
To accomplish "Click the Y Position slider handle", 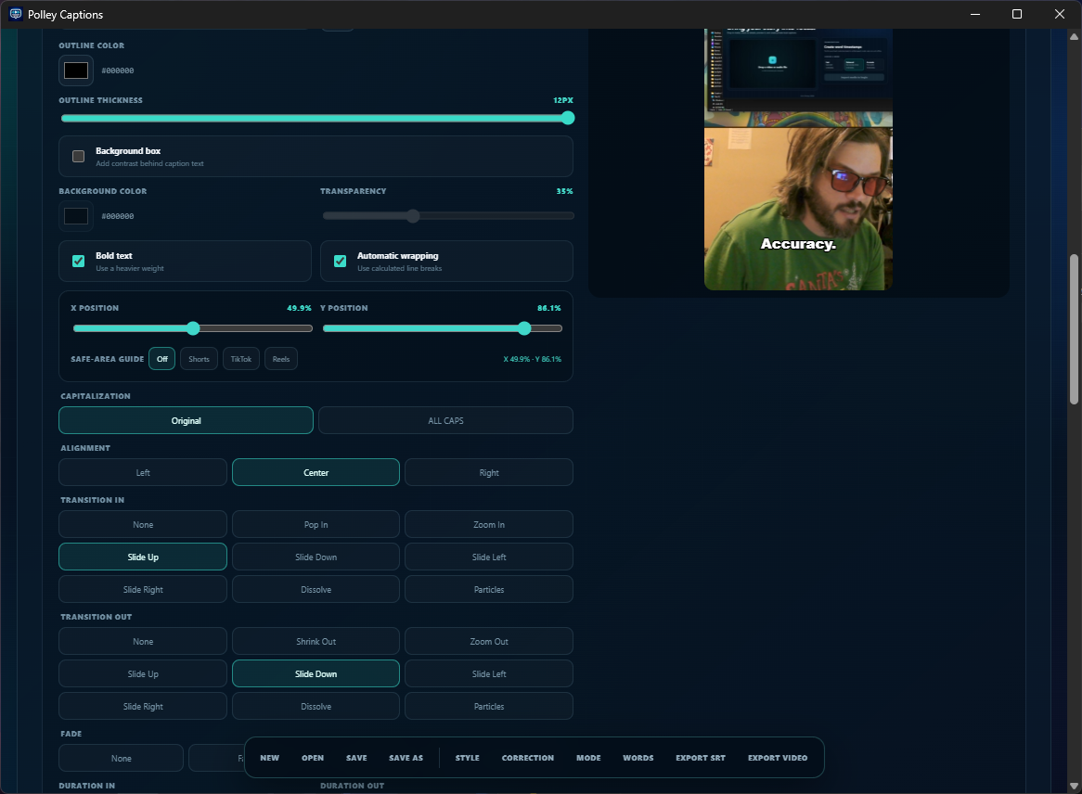I will pyautogui.click(x=524, y=328).
